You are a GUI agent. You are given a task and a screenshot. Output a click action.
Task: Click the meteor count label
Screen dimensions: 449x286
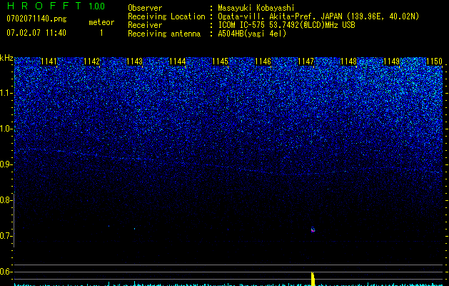tap(101, 22)
